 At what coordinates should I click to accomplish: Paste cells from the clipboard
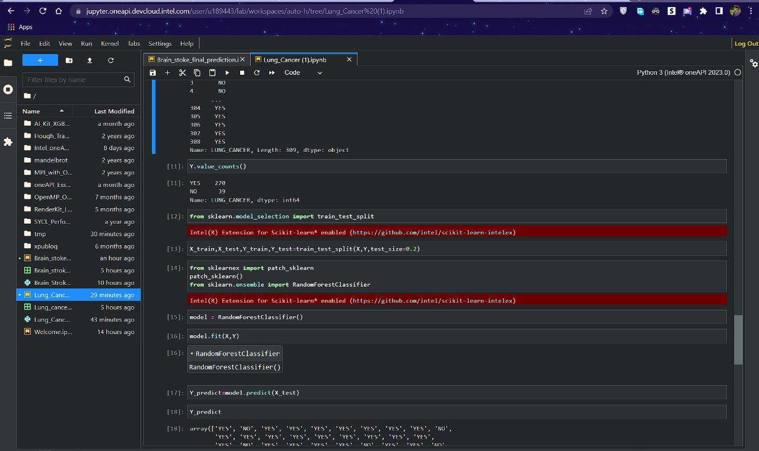(212, 72)
